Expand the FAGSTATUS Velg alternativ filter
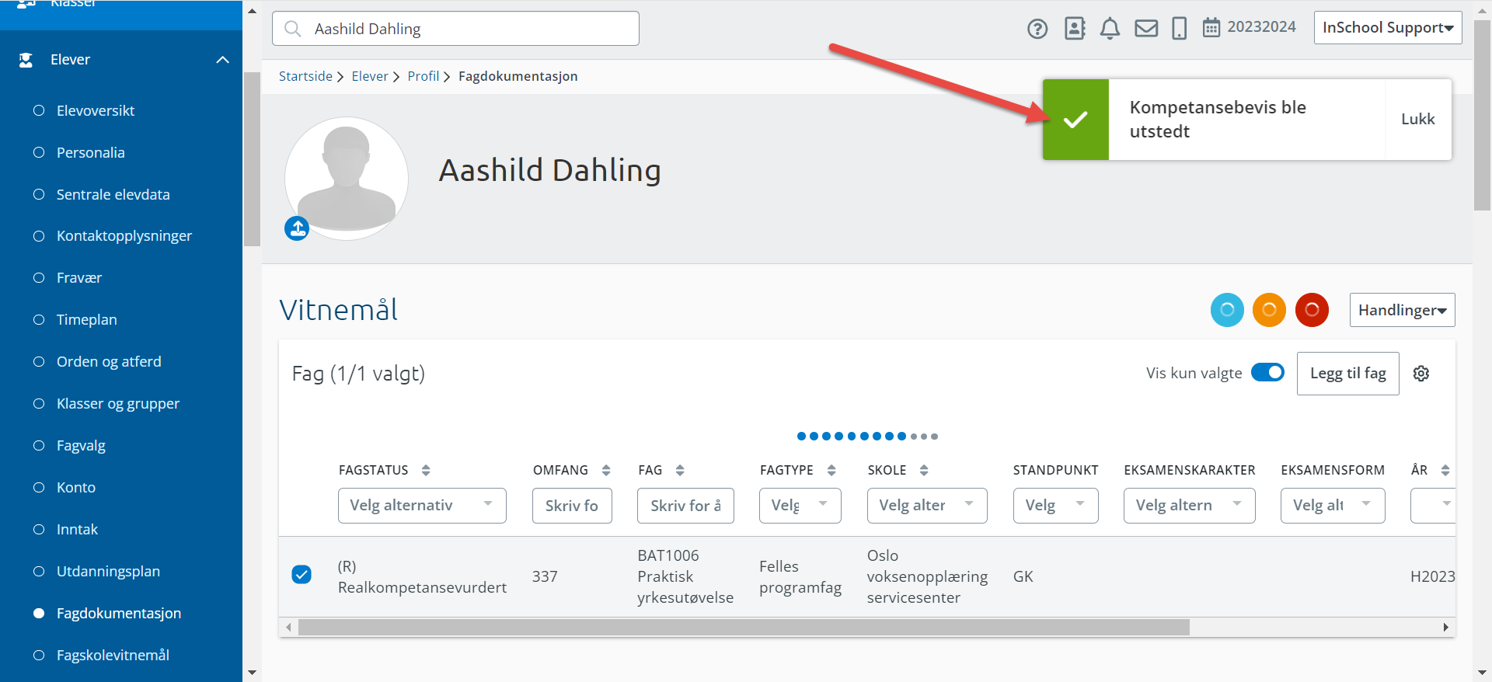 pyautogui.click(x=422, y=506)
